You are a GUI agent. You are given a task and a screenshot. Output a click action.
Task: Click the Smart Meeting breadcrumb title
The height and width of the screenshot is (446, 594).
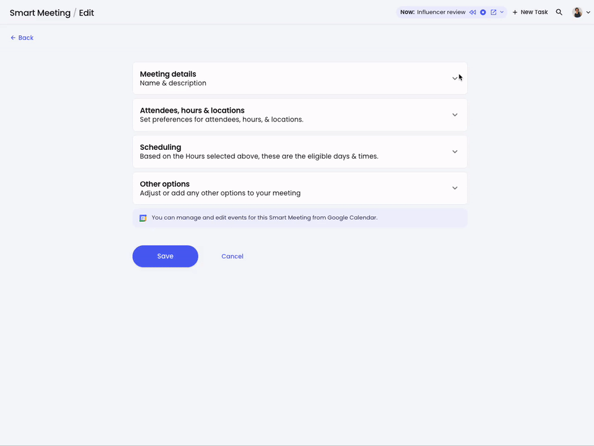click(x=40, y=13)
